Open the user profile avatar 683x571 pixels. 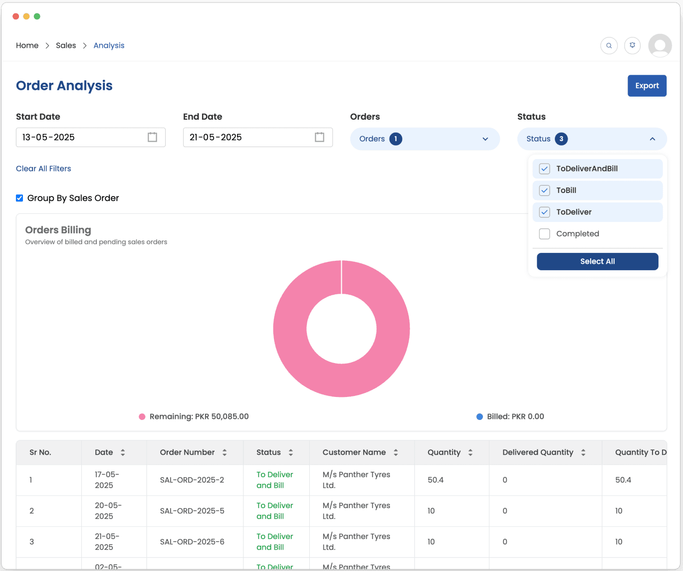point(660,45)
